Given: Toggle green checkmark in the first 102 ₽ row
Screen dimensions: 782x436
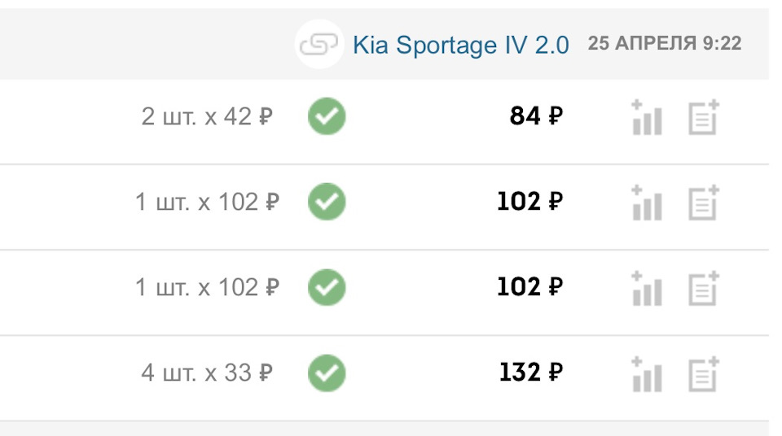Looking at the screenshot, I should [327, 202].
